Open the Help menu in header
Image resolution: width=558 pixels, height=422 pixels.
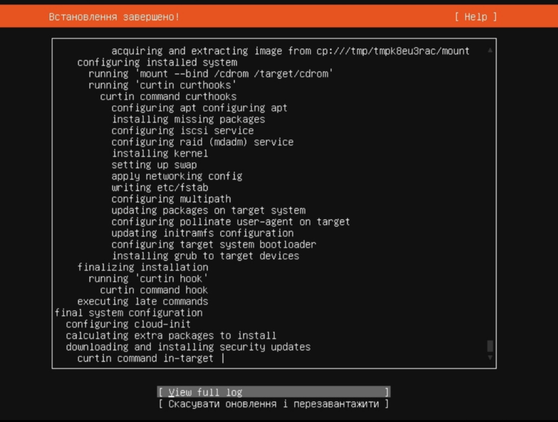pos(475,17)
